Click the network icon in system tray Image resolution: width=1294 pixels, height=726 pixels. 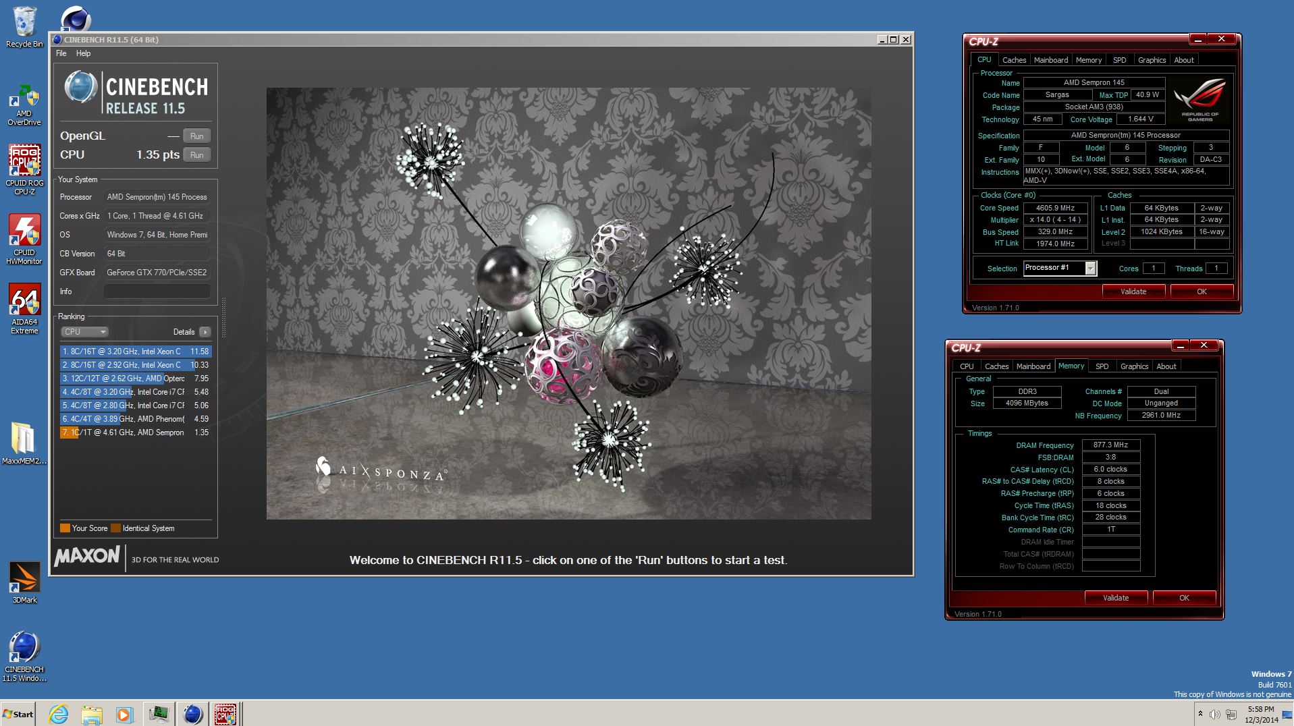1231,715
